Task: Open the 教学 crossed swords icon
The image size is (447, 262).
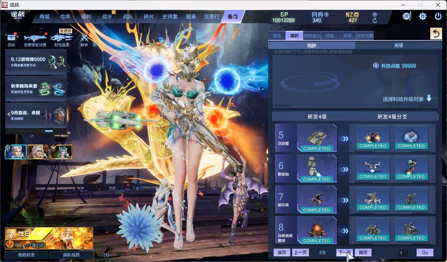Action: coord(84,38)
